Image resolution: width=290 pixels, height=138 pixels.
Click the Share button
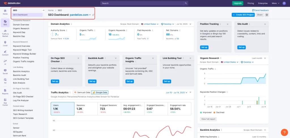click(260, 15)
